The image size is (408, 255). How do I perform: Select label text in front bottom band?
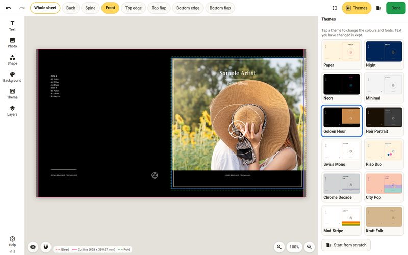(x=237, y=175)
